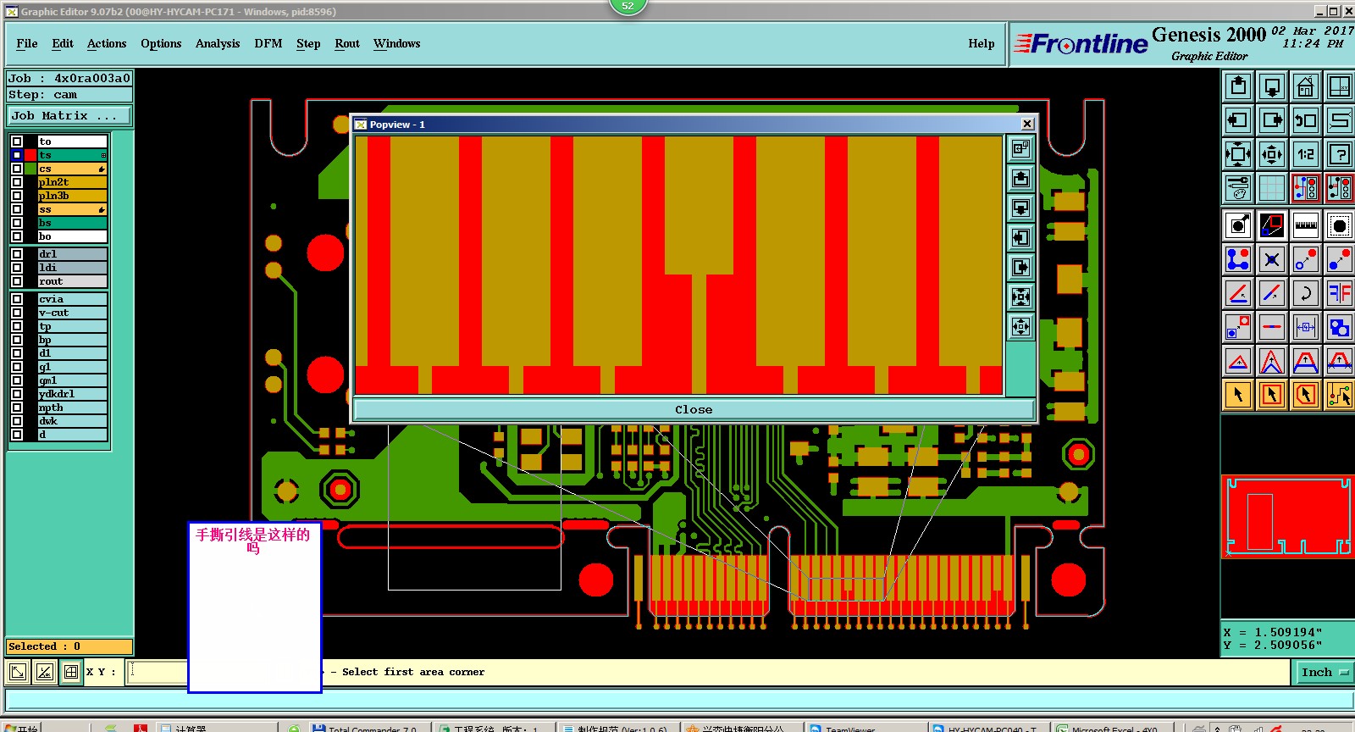Toggle the 'npth' layer checkbox
Screen dimensions: 1355x732
(x=17, y=408)
